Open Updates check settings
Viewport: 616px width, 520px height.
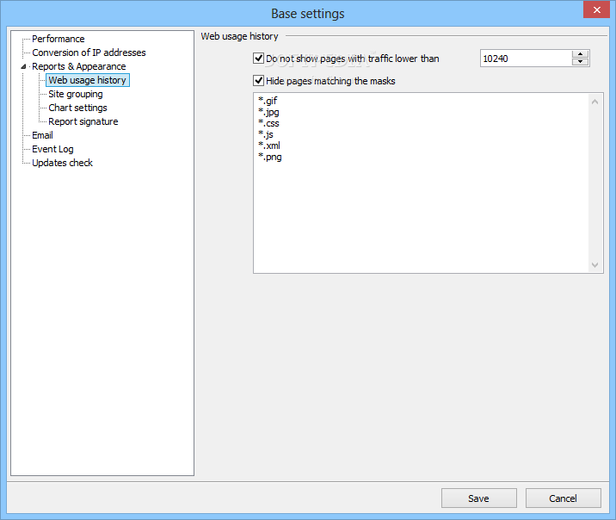coord(62,163)
